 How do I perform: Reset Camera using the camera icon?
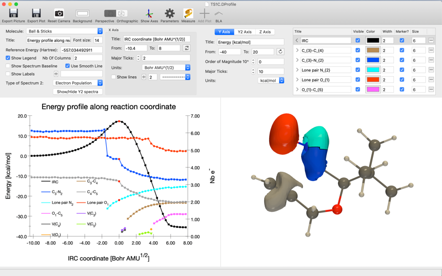pyautogui.click(x=59, y=13)
